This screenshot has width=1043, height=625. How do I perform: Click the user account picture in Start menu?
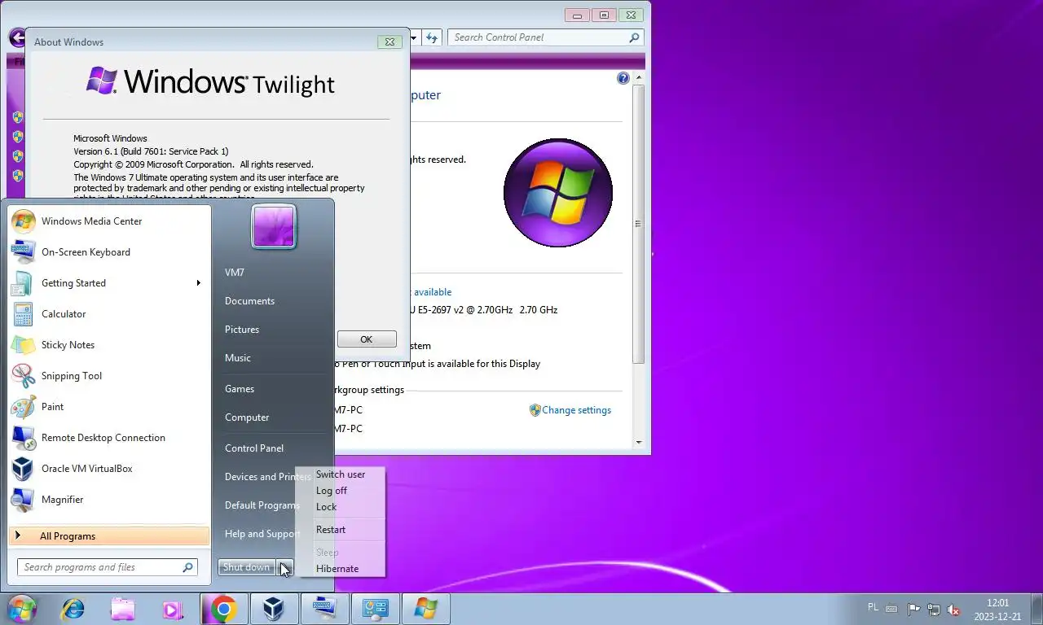click(274, 226)
